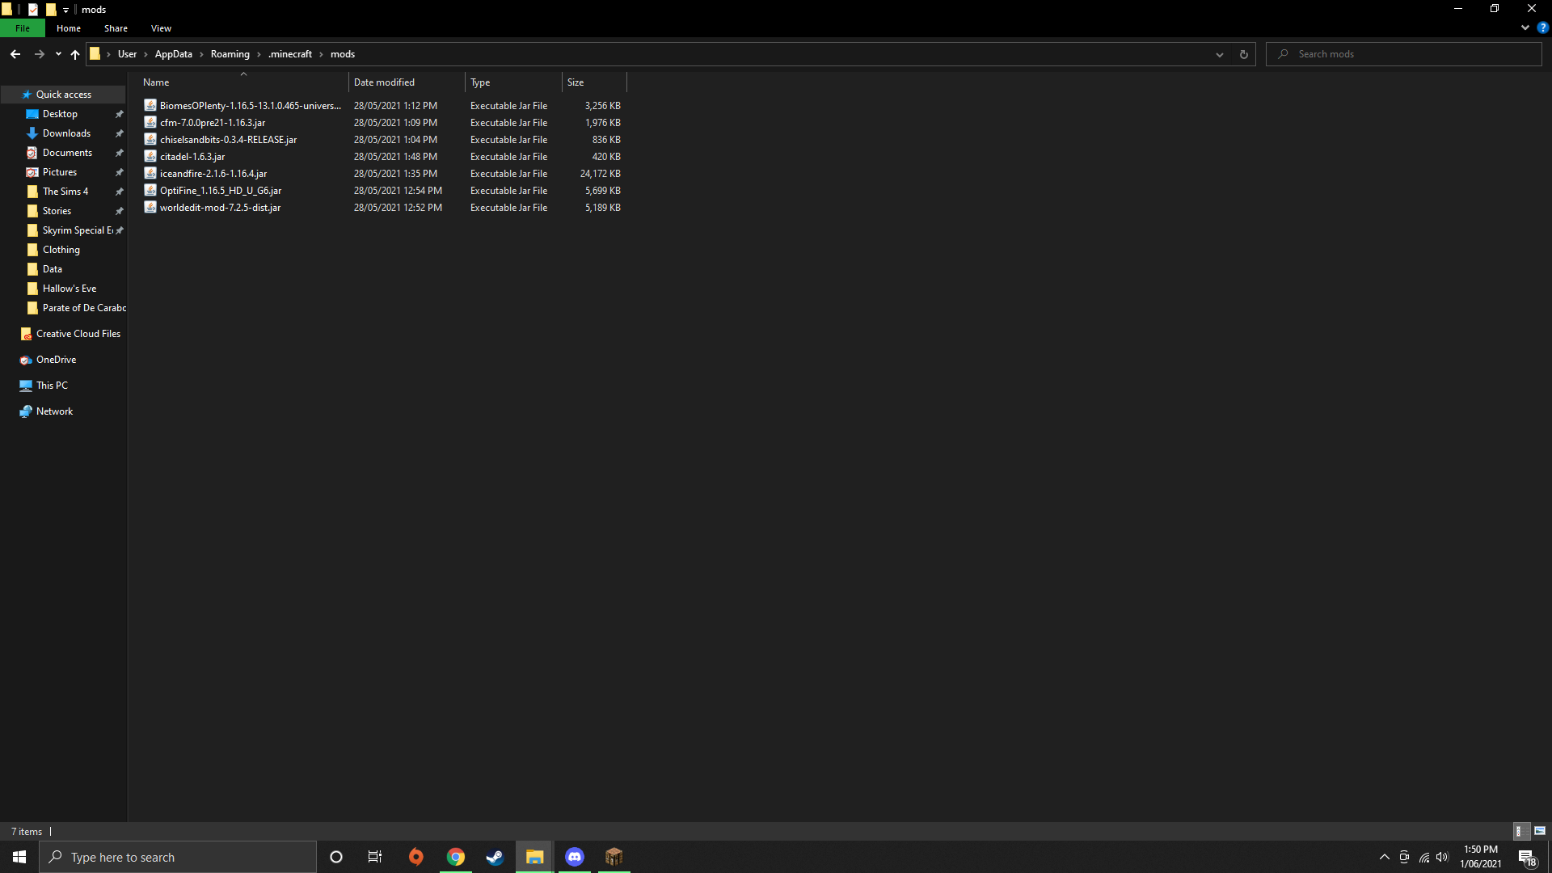The height and width of the screenshot is (873, 1552).
Task: Open the Windows Start menu
Action: [x=19, y=857]
